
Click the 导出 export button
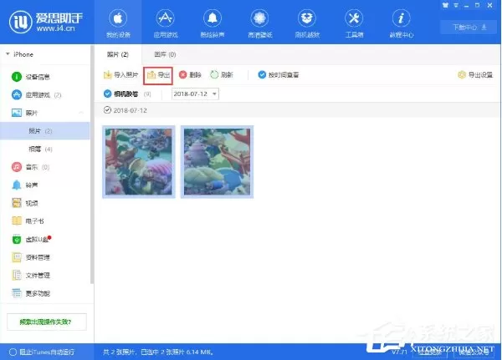[x=158, y=75]
